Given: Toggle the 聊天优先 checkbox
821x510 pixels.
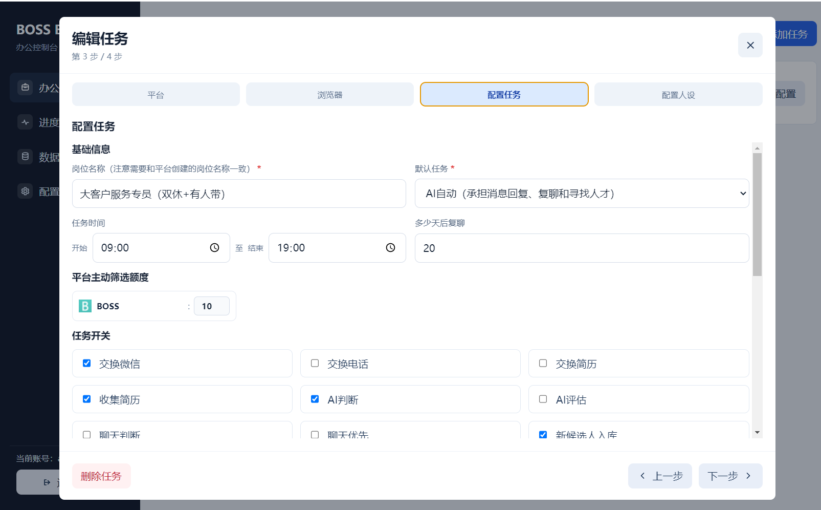Looking at the screenshot, I should (315, 435).
